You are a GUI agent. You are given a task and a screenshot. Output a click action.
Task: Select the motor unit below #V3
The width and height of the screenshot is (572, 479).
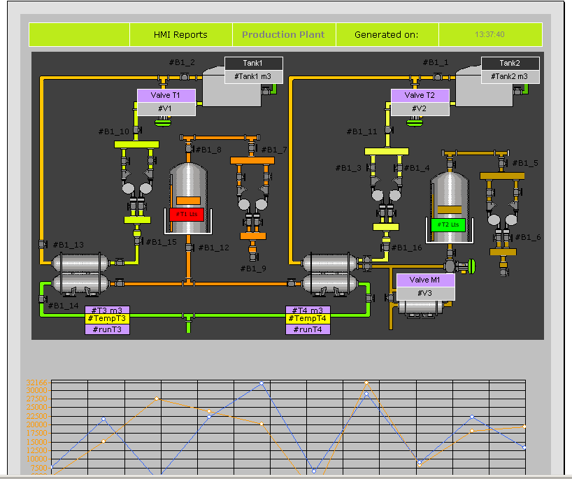422,308
